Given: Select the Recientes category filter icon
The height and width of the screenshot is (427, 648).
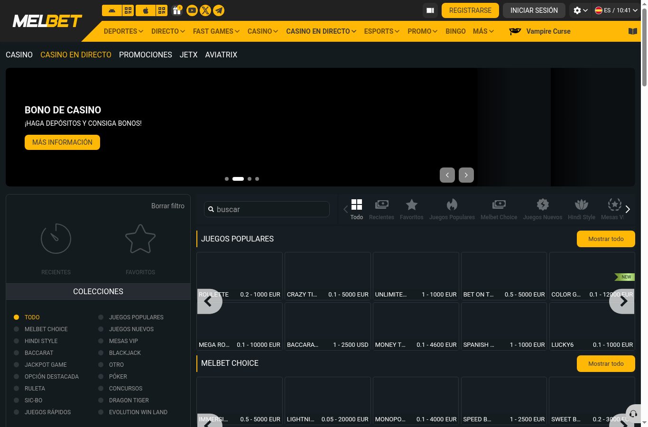Looking at the screenshot, I should point(381,209).
